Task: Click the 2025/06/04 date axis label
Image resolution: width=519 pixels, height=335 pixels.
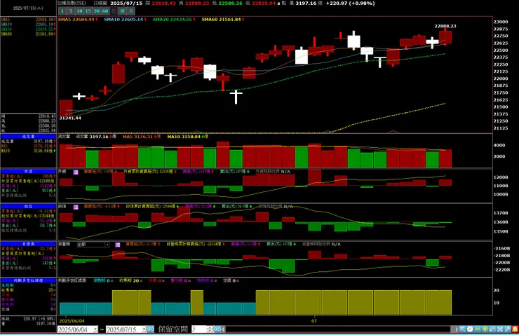Action: click(72, 321)
